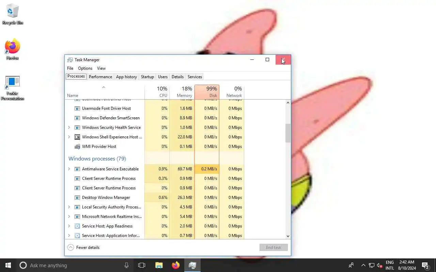The width and height of the screenshot is (436, 272).
Task: Click the End task button
Action: coord(274,248)
